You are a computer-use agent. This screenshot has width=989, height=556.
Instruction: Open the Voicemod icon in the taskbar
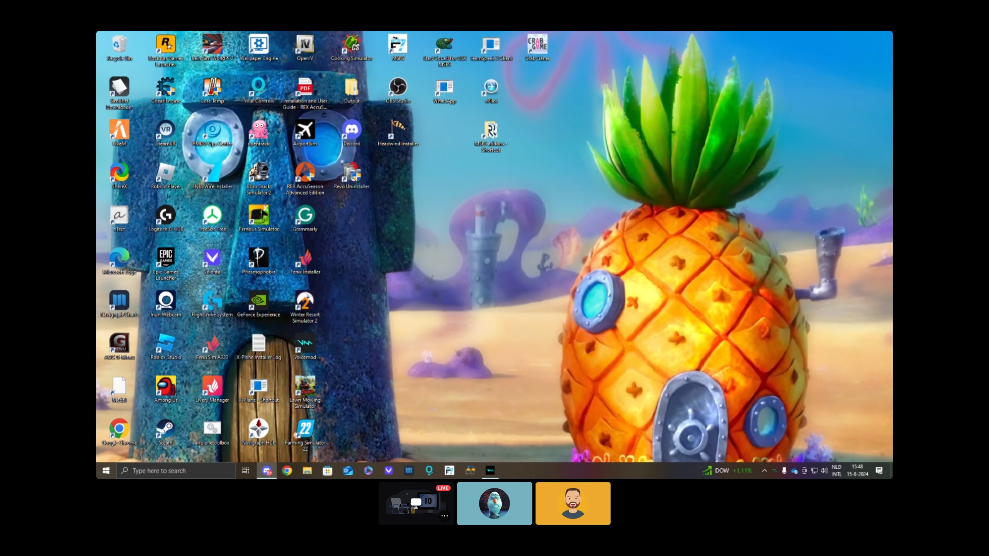pyautogui.click(x=490, y=470)
